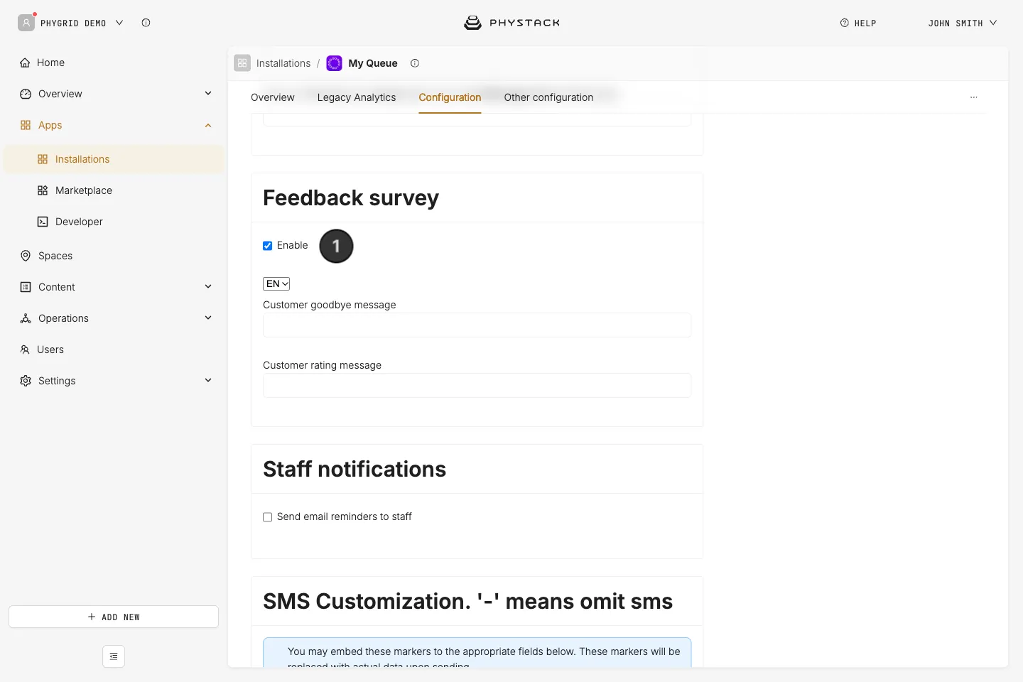Click the Help link in the header

(858, 23)
